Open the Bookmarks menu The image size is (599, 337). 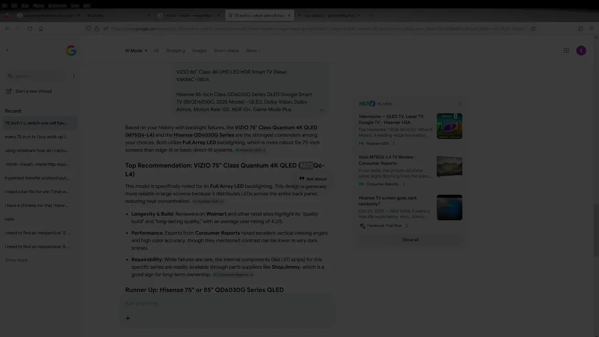57,5
